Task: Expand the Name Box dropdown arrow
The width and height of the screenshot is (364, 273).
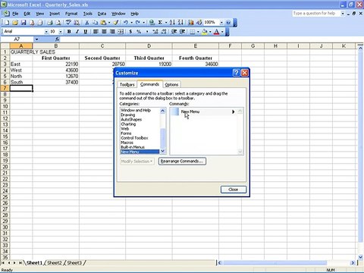Action: [x=36, y=39]
